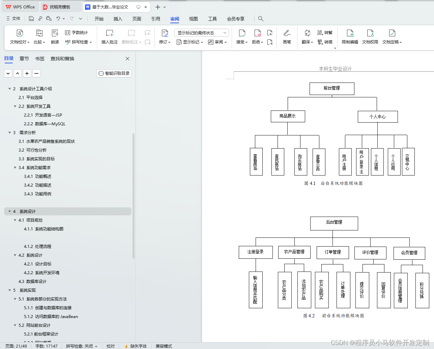This screenshot has height=349, width=434.
Task: Open the quick access toolbar dropdown arrow
Action: click(x=81, y=19)
